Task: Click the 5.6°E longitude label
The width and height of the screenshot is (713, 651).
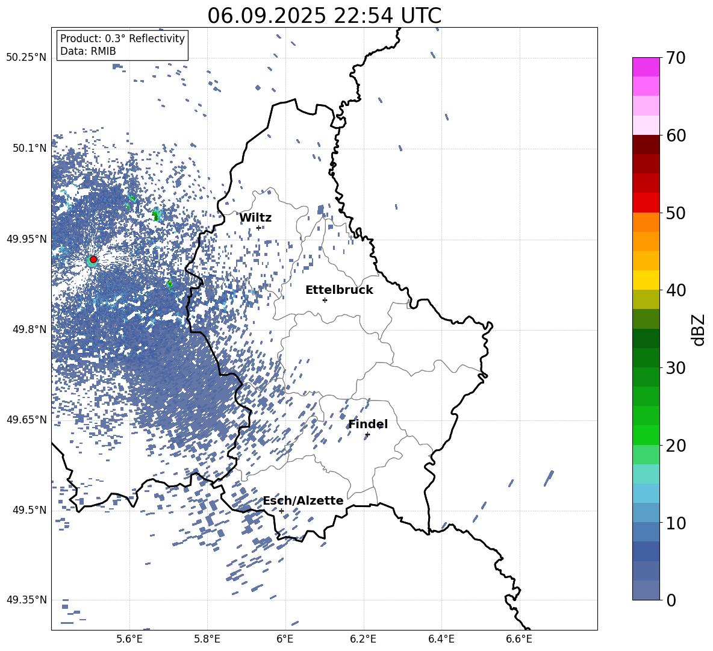Action: click(x=129, y=640)
